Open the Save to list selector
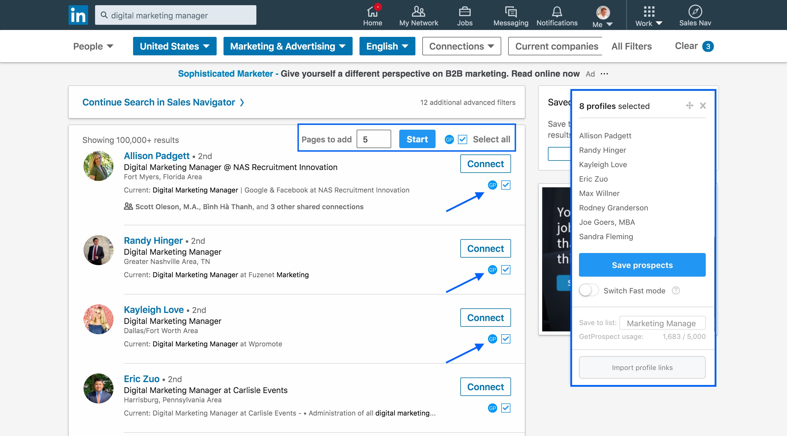The height and width of the screenshot is (436, 787). tap(662, 323)
